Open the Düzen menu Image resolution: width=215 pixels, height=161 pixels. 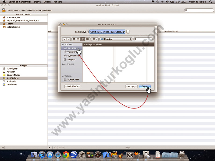tap(47, 2)
